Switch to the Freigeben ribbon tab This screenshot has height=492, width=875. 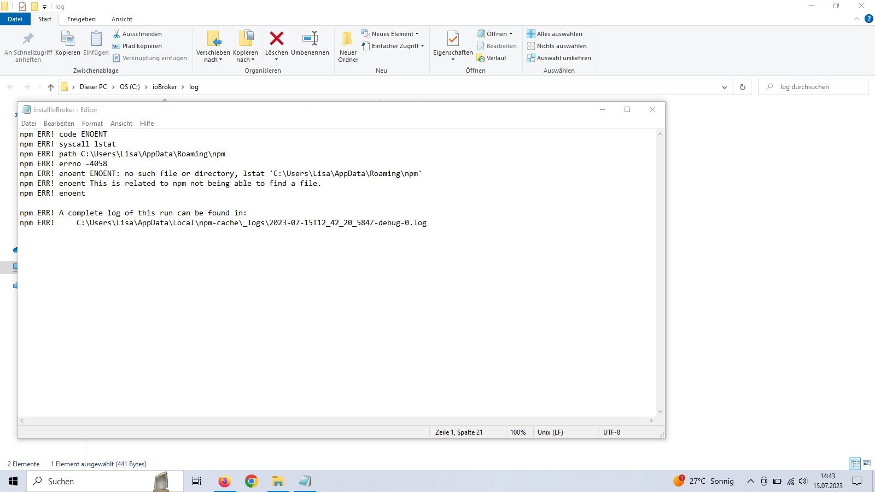[x=81, y=19]
